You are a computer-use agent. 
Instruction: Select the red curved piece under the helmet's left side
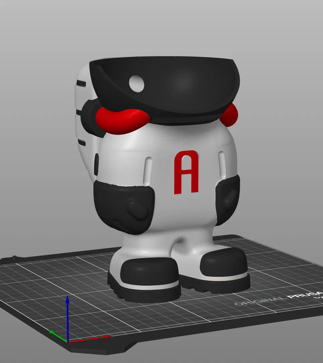pyautogui.click(x=122, y=120)
